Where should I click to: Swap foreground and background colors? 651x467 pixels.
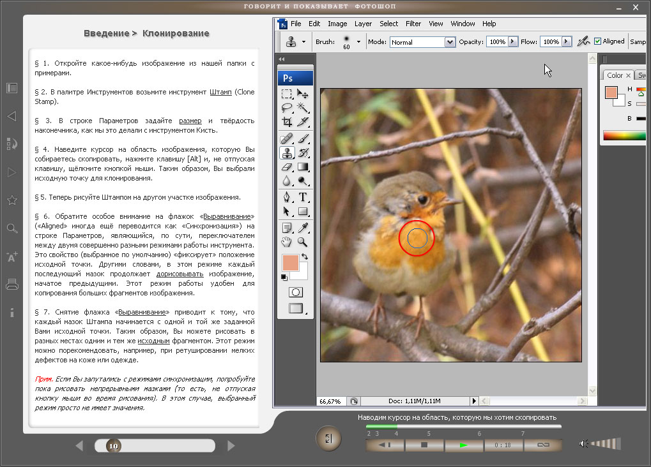coord(305,256)
